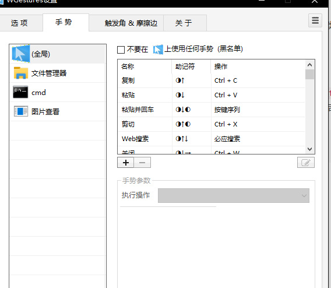Viewport: 331px width, 288px height.
Task: Click the global cursor icon in app list
Action: click(21, 54)
